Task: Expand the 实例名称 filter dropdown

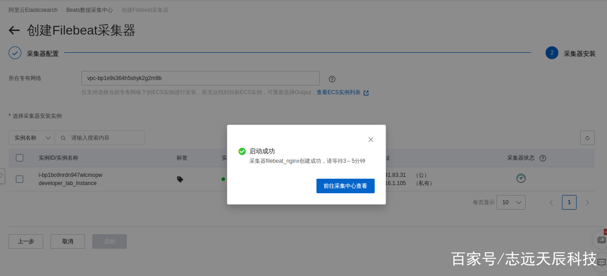Action: (x=32, y=138)
